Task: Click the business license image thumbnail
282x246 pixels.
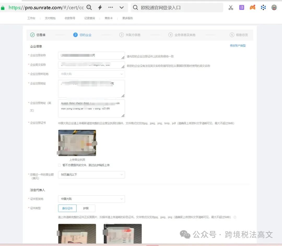Action: pos(77,143)
